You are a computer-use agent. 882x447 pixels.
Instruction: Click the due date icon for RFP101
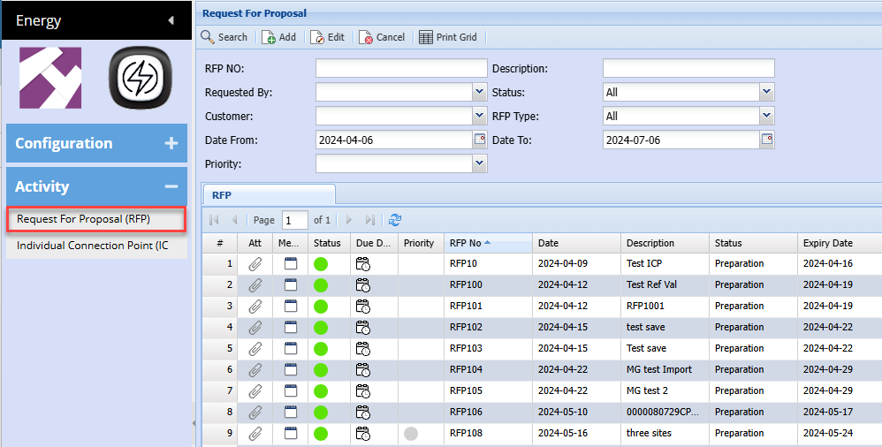point(362,306)
